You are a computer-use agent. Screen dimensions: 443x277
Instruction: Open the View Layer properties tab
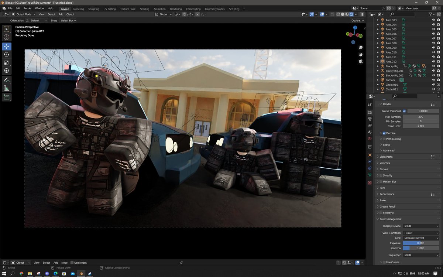pos(370,126)
